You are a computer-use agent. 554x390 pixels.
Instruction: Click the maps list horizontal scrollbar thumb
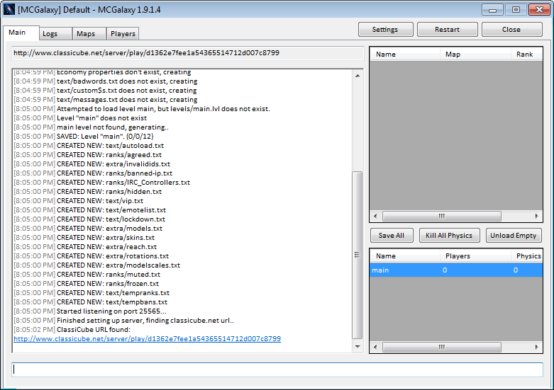442,348
